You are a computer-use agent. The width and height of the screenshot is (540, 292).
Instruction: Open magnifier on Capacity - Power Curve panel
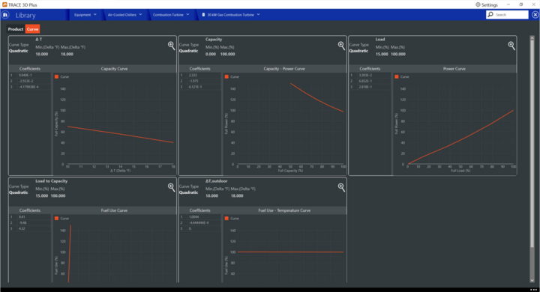pyautogui.click(x=341, y=46)
